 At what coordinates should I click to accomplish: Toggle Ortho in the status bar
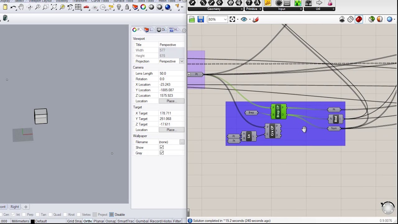[88, 221]
